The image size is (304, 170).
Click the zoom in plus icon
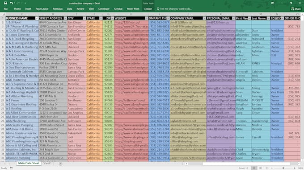click(295, 168)
